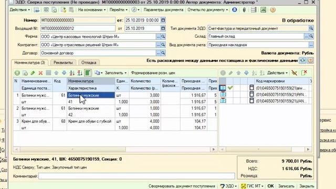Click the first top toolbar icon after Действия
This screenshot has height=189, width=336.
(x=36, y=10)
